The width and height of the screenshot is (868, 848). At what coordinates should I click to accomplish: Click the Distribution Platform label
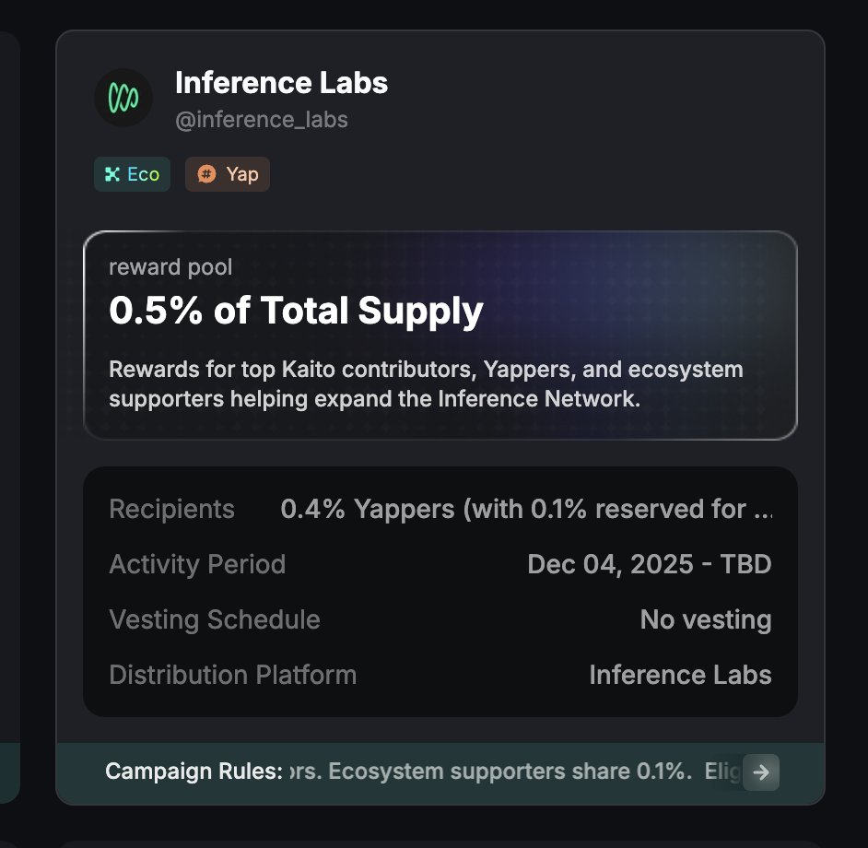tap(232, 675)
